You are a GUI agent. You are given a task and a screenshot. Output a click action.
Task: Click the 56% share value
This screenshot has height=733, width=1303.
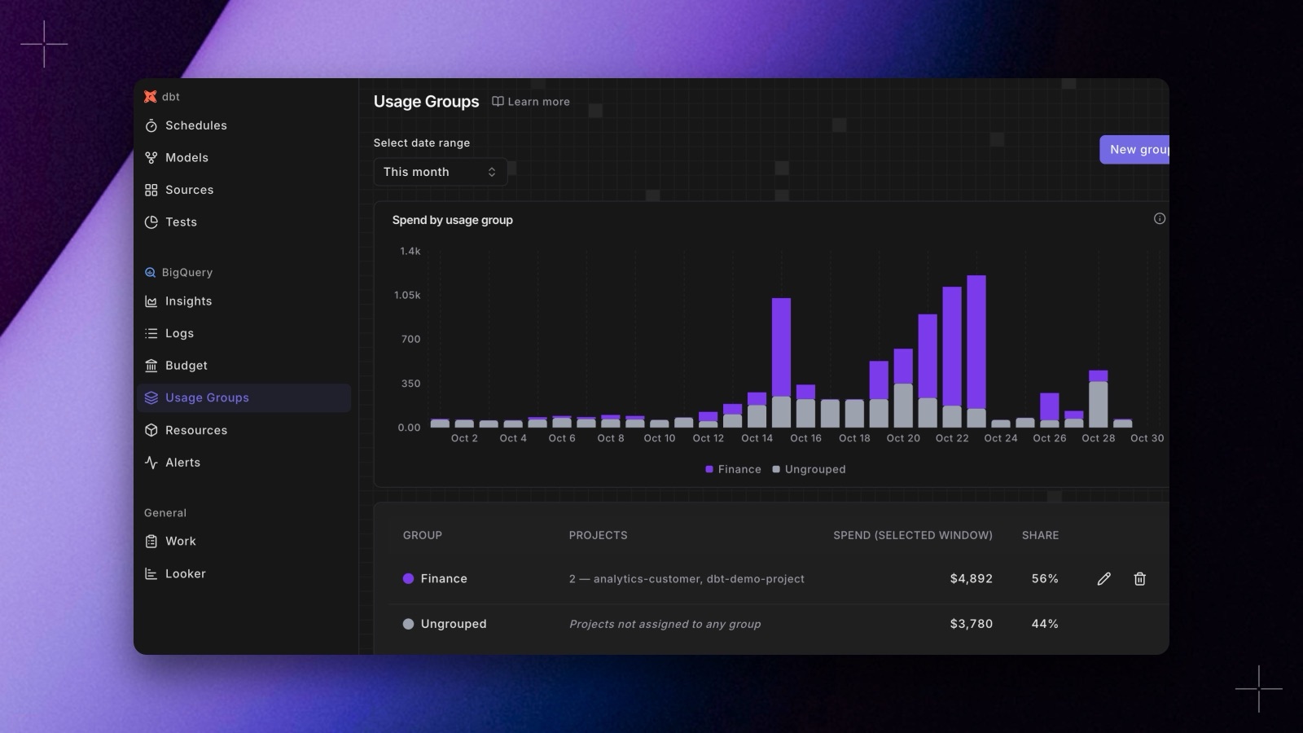pos(1045,579)
